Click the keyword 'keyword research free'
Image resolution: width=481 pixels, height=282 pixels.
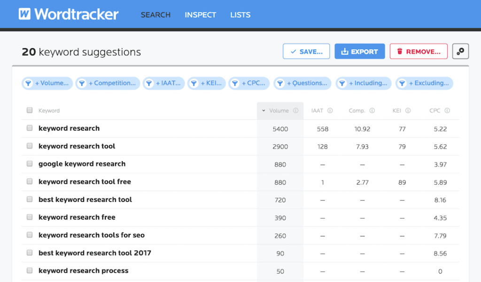click(x=77, y=217)
